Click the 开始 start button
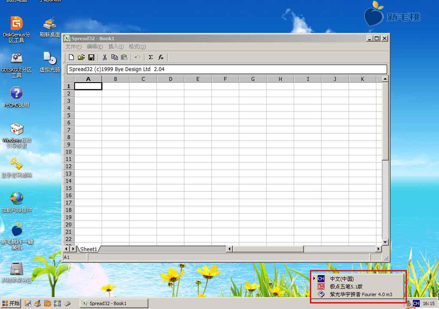This screenshot has width=439, height=309. coord(11,303)
